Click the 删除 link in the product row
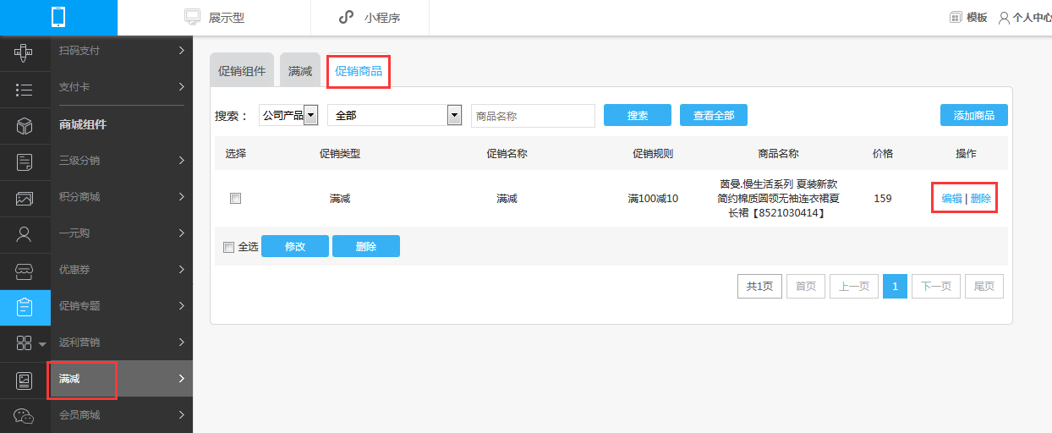Viewport: 1052px width, 433px height. [981, 198]
